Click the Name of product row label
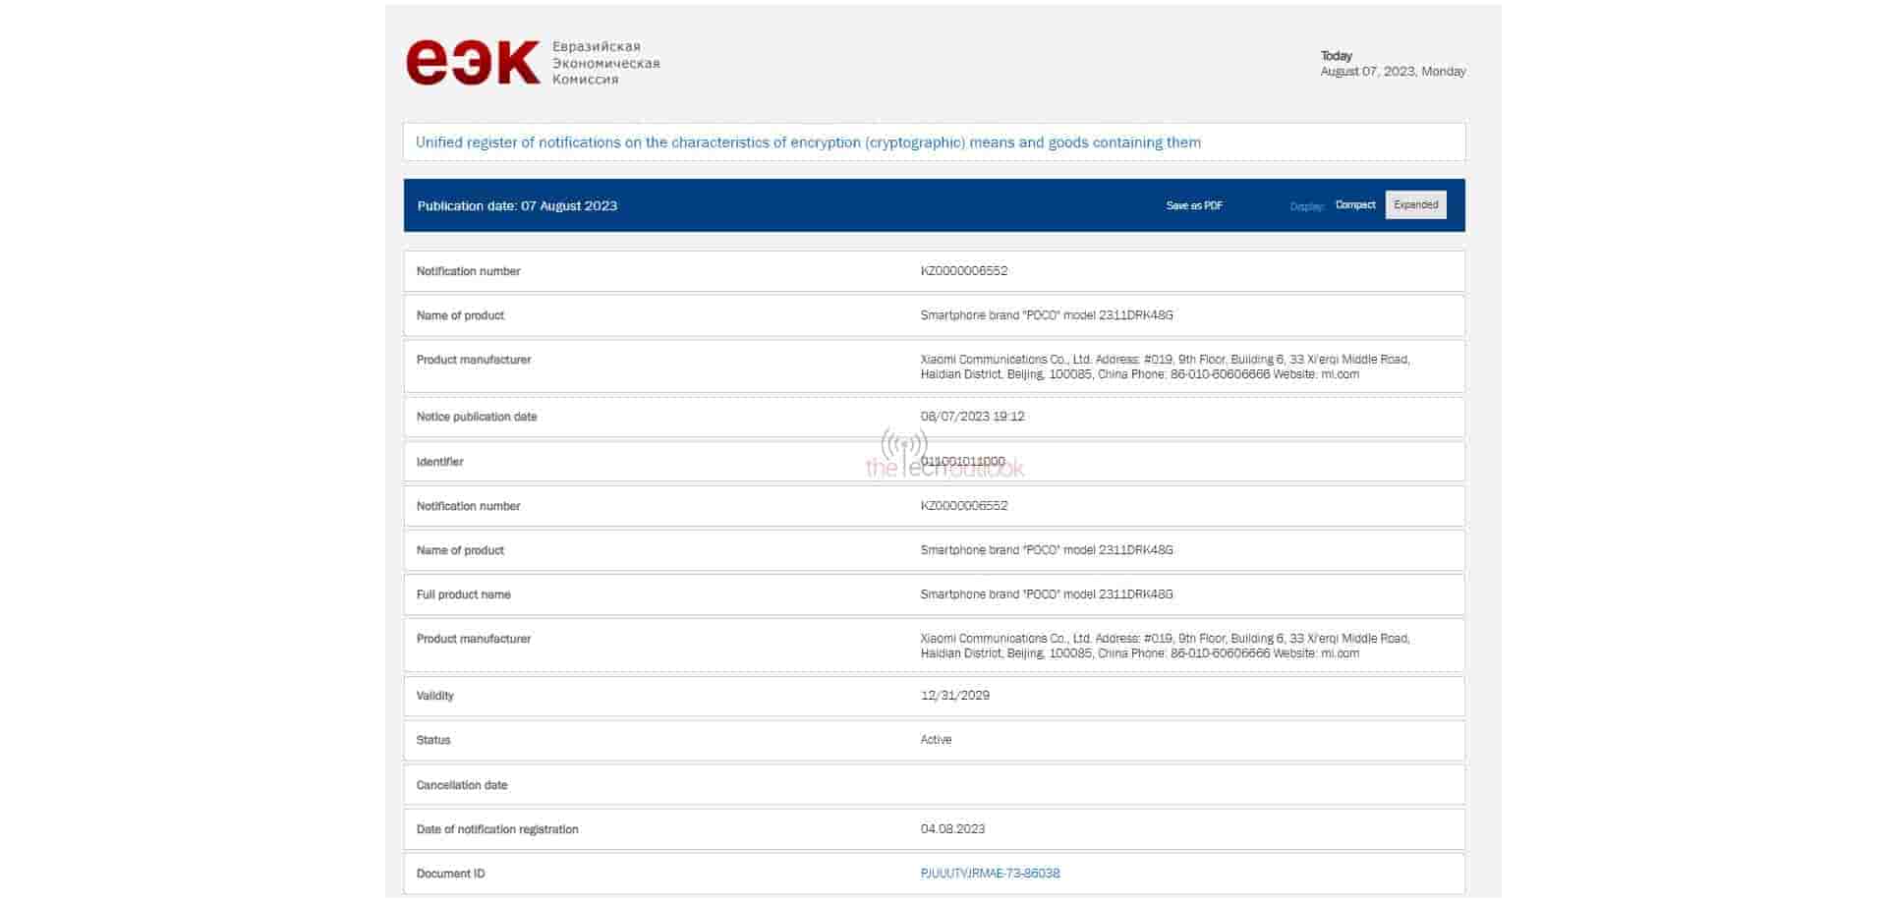This screenshot has width=1887, height=904. coord(460,315)
